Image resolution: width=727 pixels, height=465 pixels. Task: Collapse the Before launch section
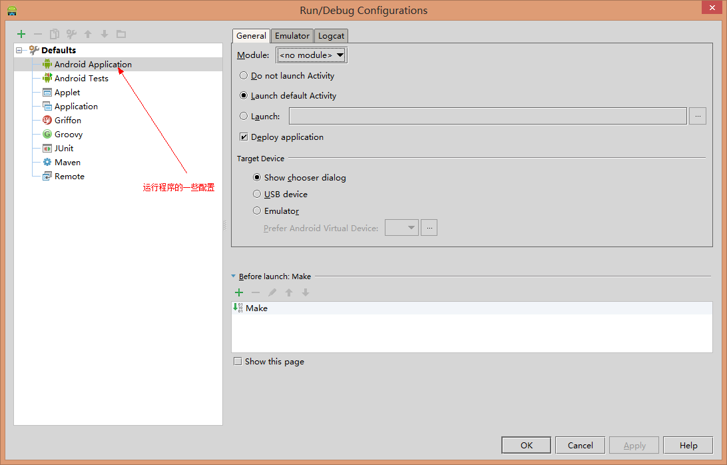[x=233, y=276]
